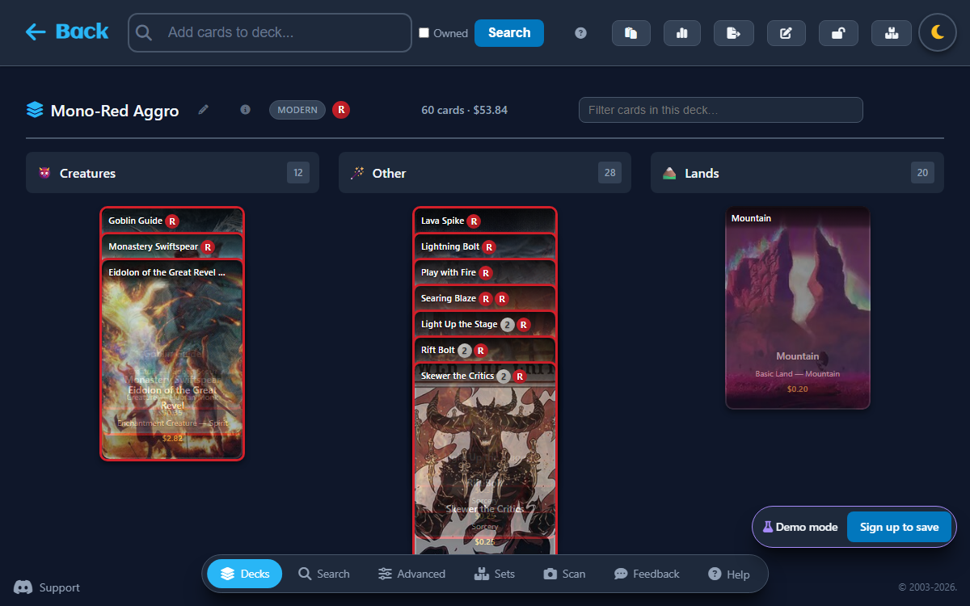Select the Play with Fire card
970x606 pixels.
pyautogui.click(x=485, y=272)
